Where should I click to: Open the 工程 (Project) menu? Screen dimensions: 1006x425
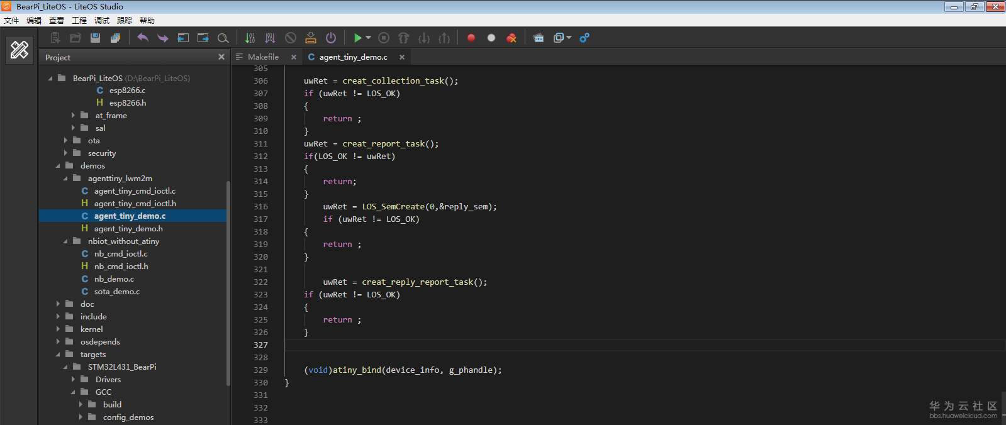(x=79, y=20)
